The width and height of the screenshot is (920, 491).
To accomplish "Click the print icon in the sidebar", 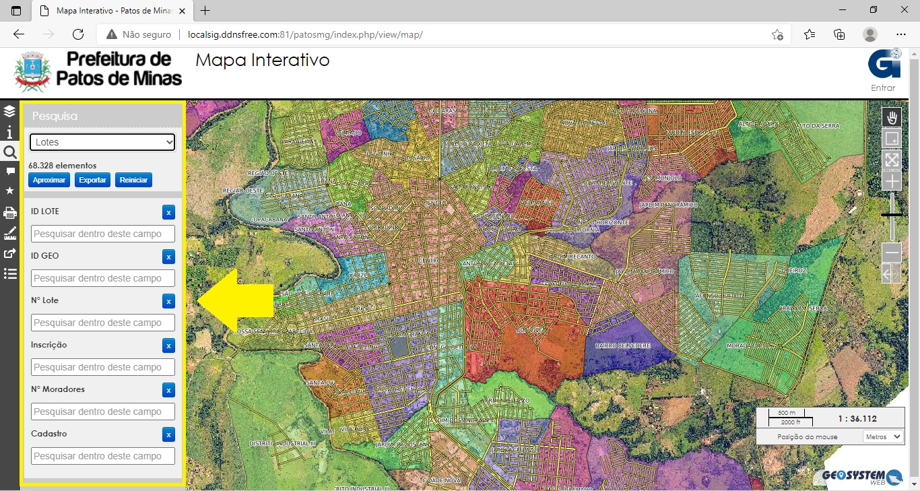I will pyautogui.click(x=9, y=213).
